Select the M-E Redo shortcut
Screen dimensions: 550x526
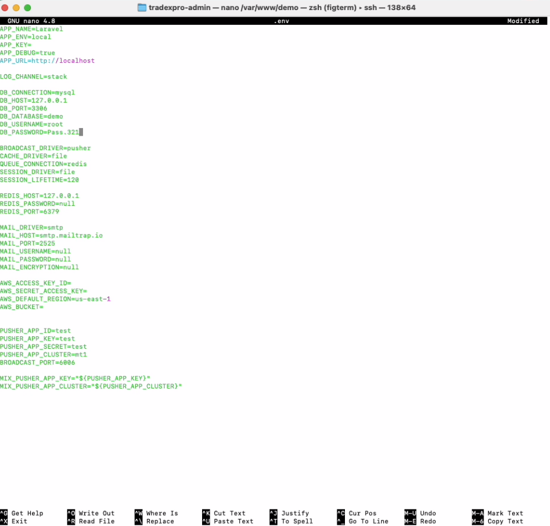pyautogui.click(x=420, y=521)
